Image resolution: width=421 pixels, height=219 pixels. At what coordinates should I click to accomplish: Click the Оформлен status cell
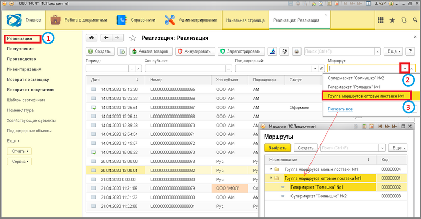click(x=299, y=107)
